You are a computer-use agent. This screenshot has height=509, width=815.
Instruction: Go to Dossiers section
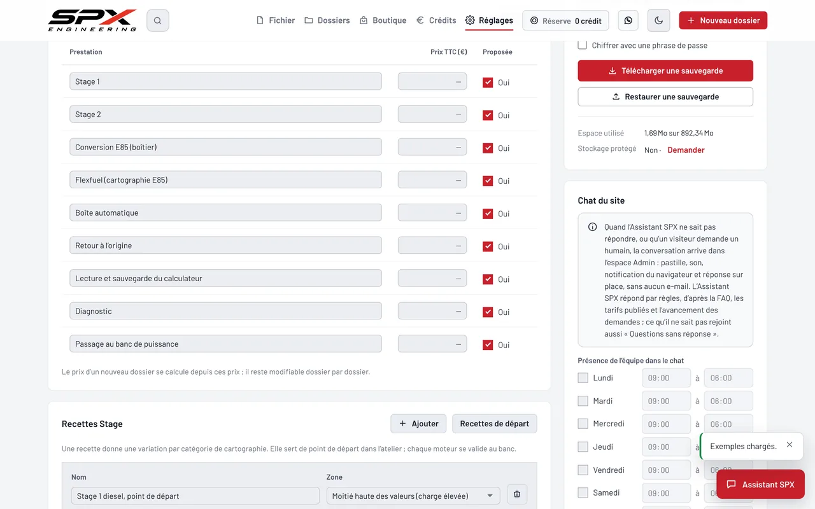point(327,20)
